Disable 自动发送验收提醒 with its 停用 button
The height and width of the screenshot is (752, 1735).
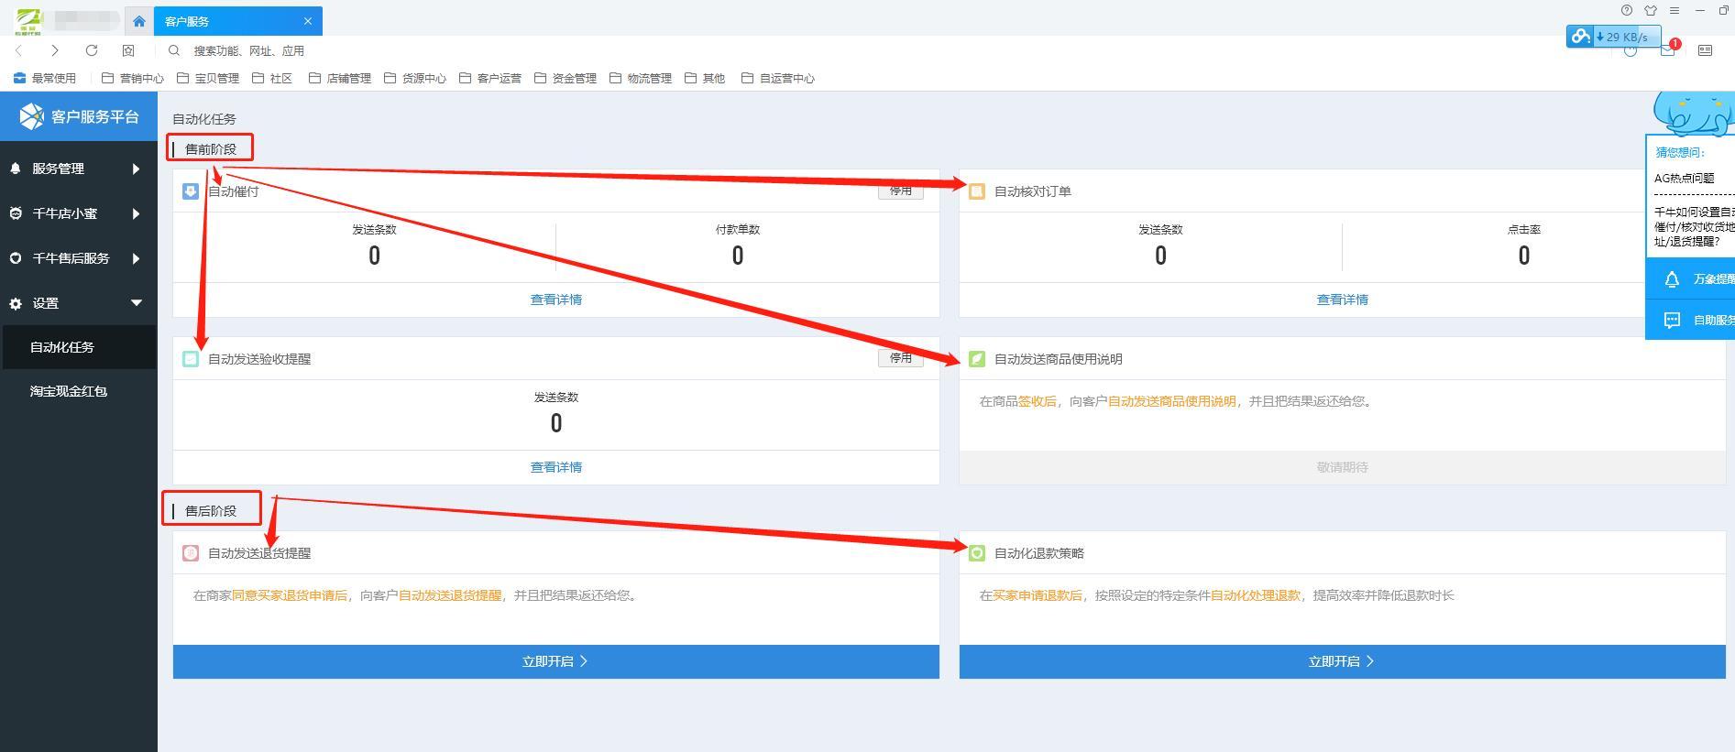900,358
